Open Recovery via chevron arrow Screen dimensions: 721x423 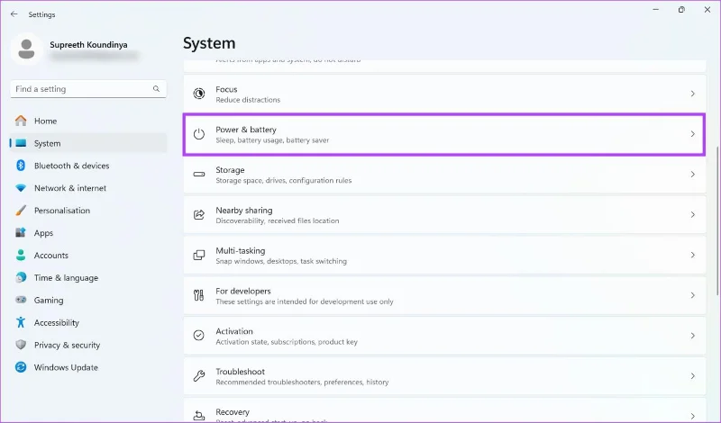tap(692, 416)
